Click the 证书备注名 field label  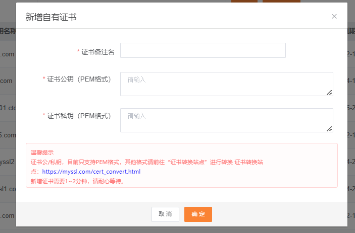(97, 52)
